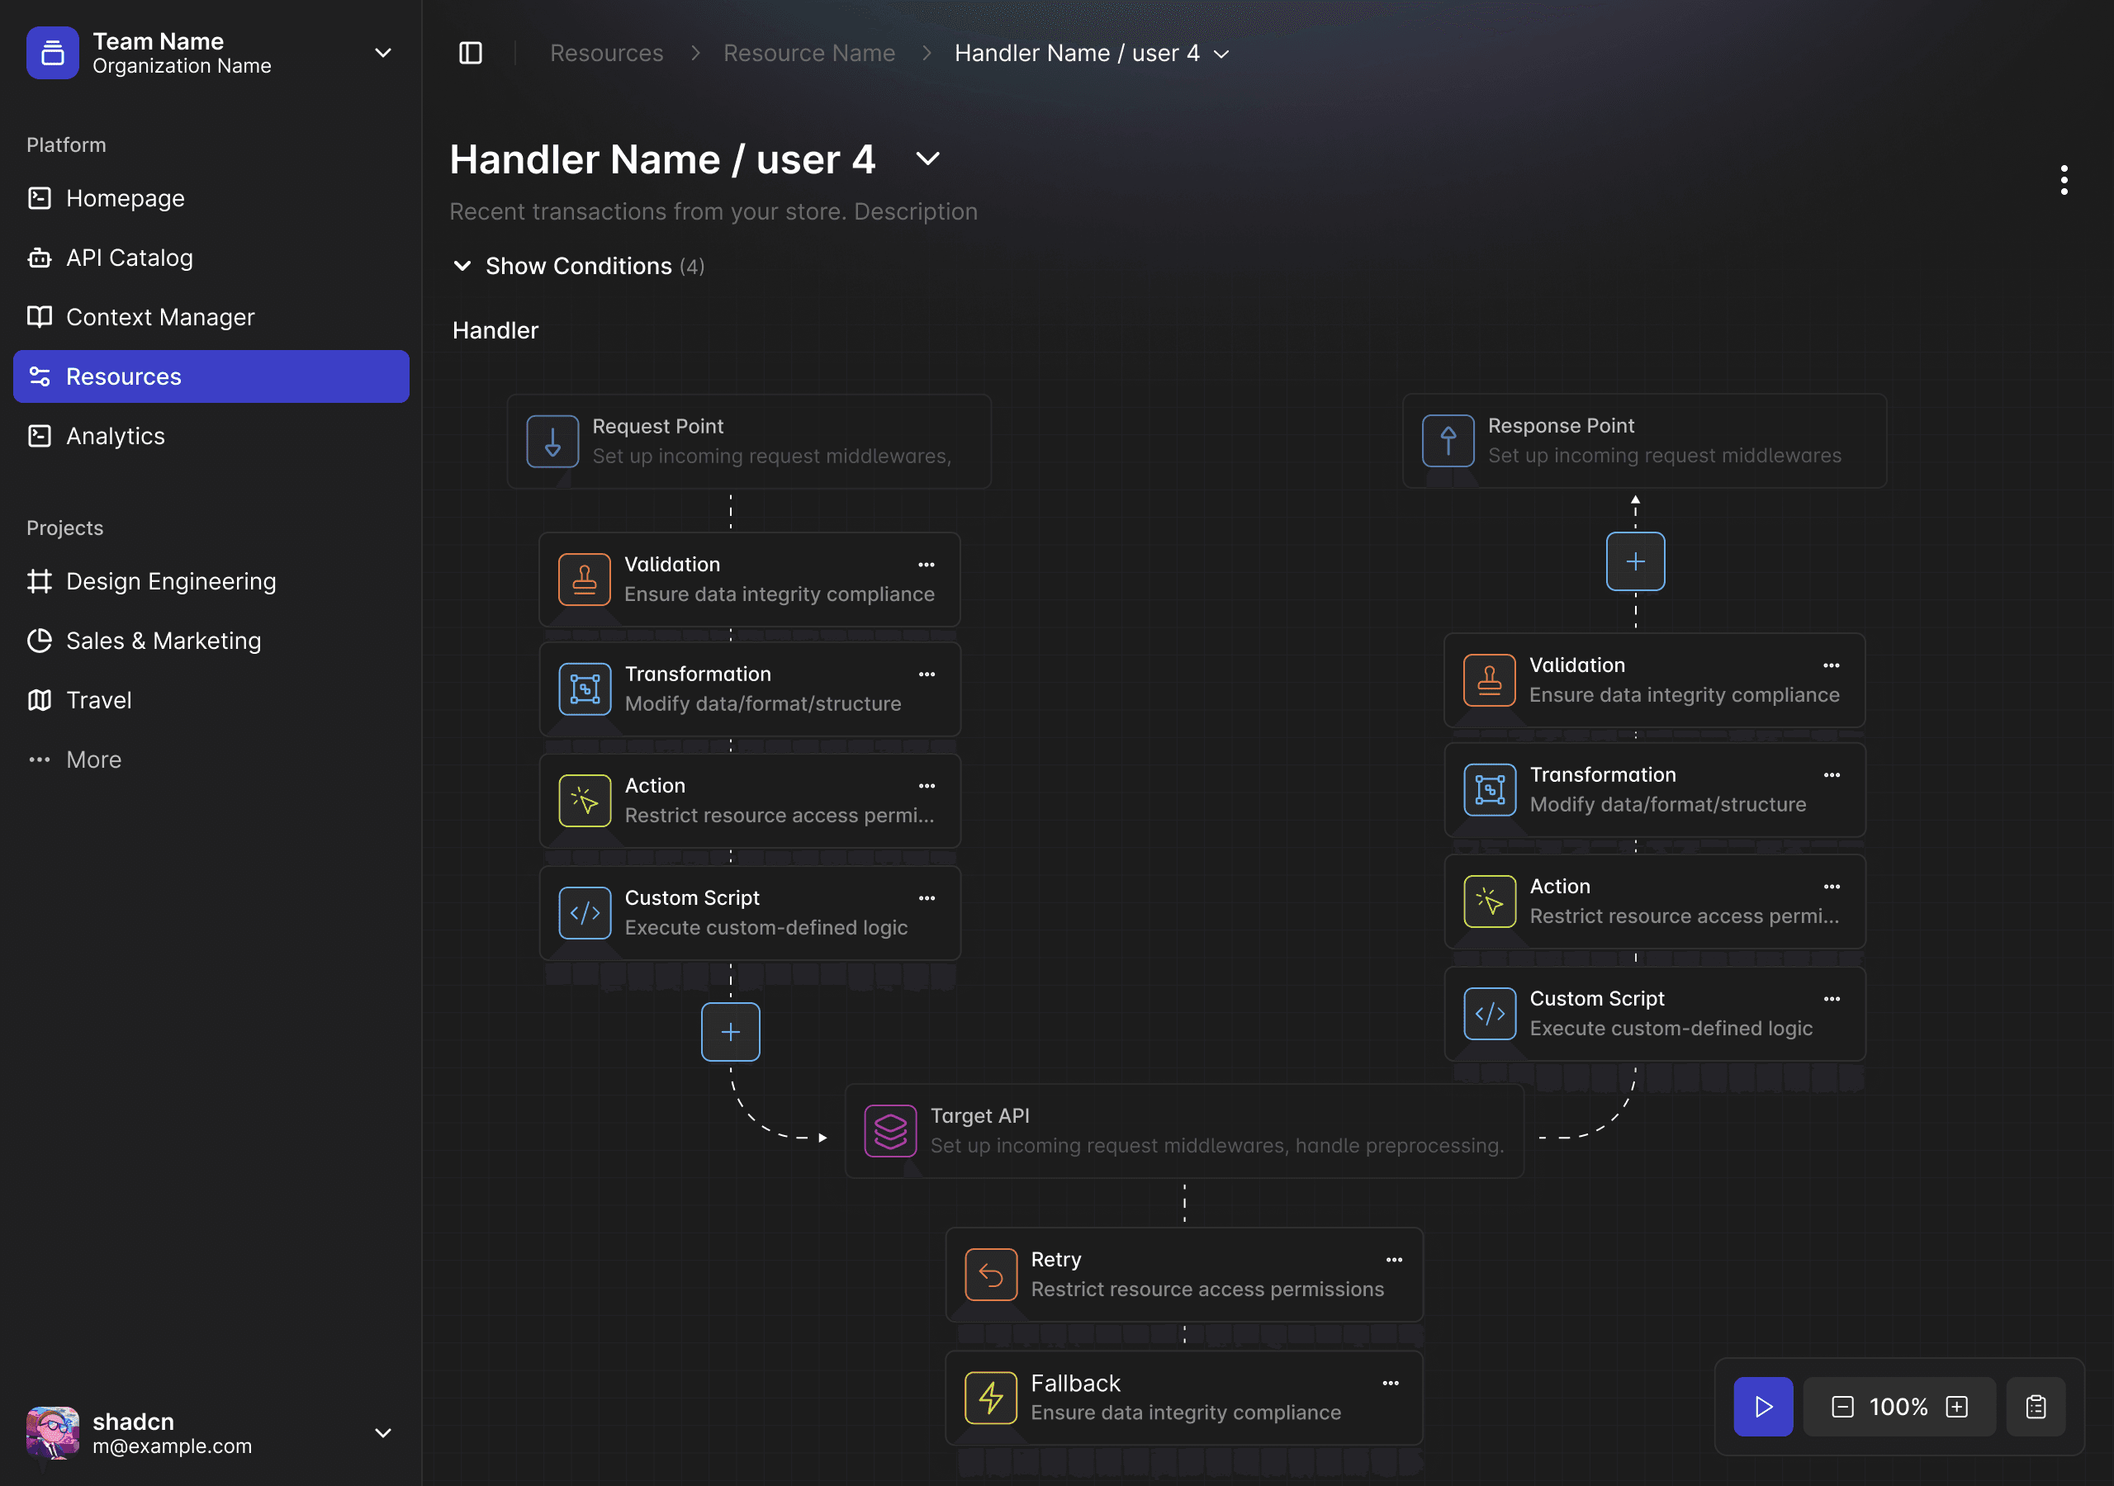This screenshot has height=1486, width=2114.
Task: Click the Target API layers icon
Action: (890, 1131)
